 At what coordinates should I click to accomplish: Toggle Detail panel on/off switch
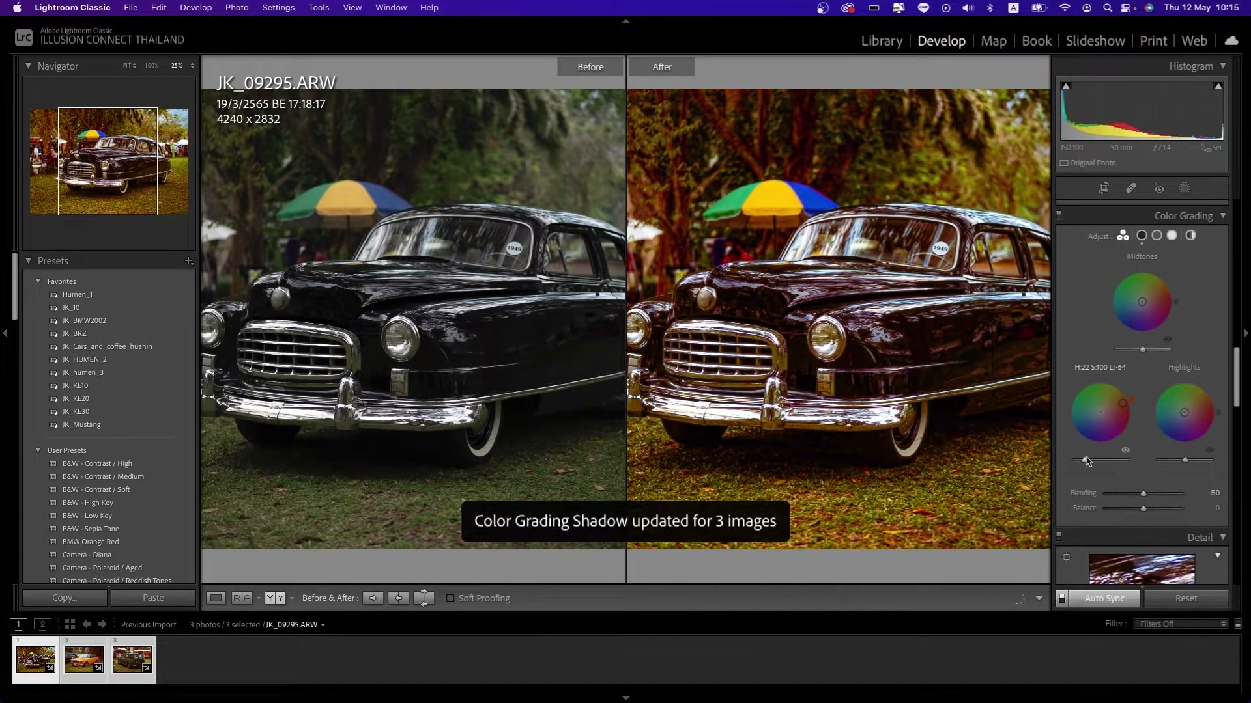(x=1059, y=536)
